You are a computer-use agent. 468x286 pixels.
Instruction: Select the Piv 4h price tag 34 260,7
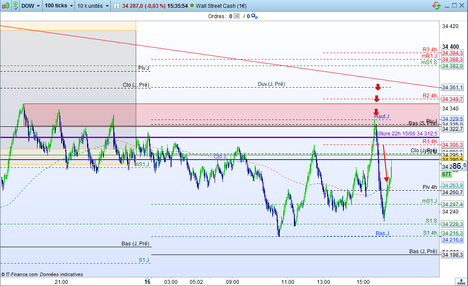tap(452, 192)
